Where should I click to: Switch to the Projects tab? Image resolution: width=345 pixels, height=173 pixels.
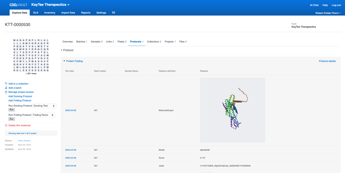point(170,42)
